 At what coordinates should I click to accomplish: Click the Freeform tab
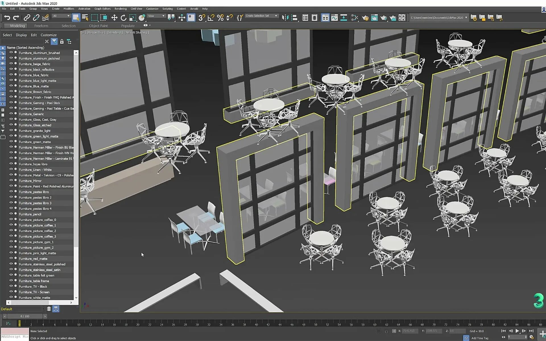tap(41, 26)
